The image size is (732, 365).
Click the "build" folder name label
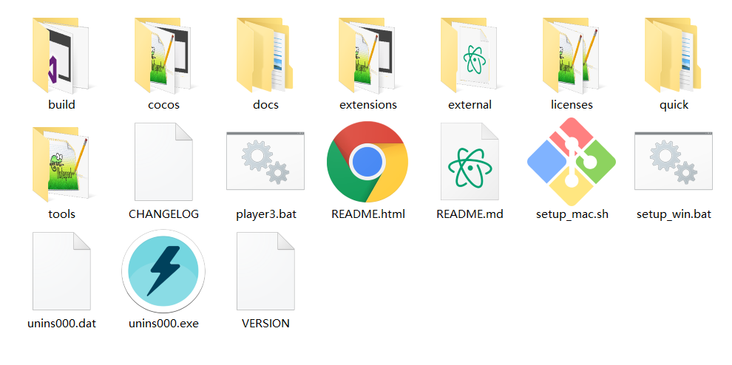tap(61, 105)
